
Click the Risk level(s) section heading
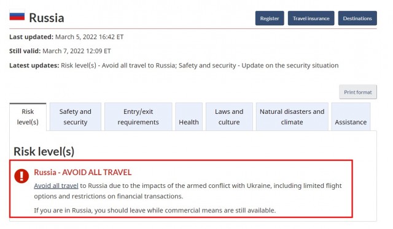[x=44, y=151]
